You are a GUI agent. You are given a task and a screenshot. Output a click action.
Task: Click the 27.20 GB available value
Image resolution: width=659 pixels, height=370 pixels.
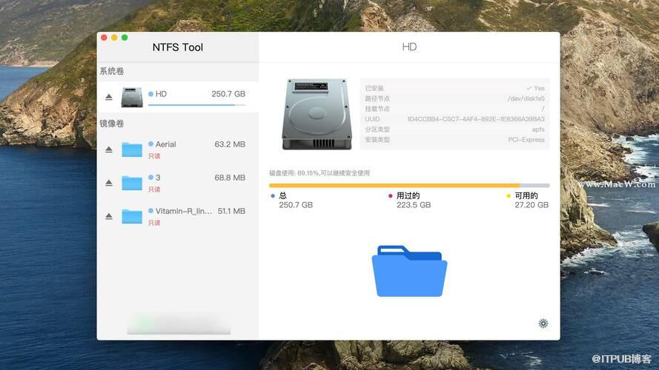click(x=531, y=205)
